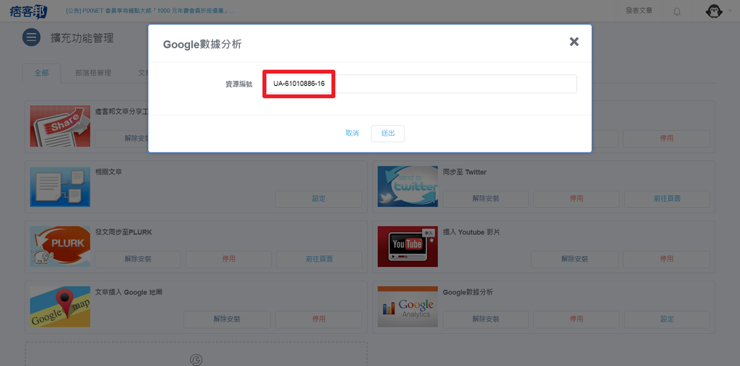Click the 相關文章 title text
The width and height of the screenshot is (740, 366).
point(108,172)
